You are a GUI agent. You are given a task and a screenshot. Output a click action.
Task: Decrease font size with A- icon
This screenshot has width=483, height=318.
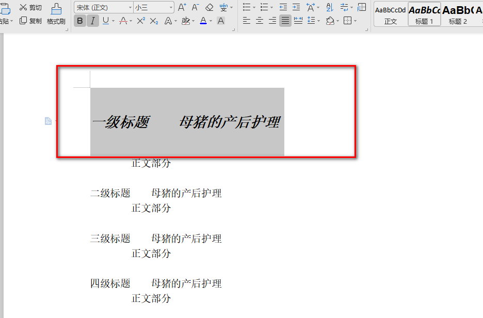(195, 7)
